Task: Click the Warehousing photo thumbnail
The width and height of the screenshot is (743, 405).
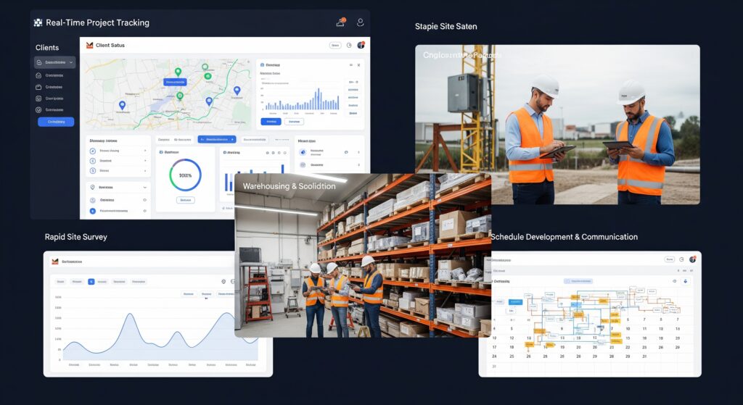Action: [x=363, y=255]
